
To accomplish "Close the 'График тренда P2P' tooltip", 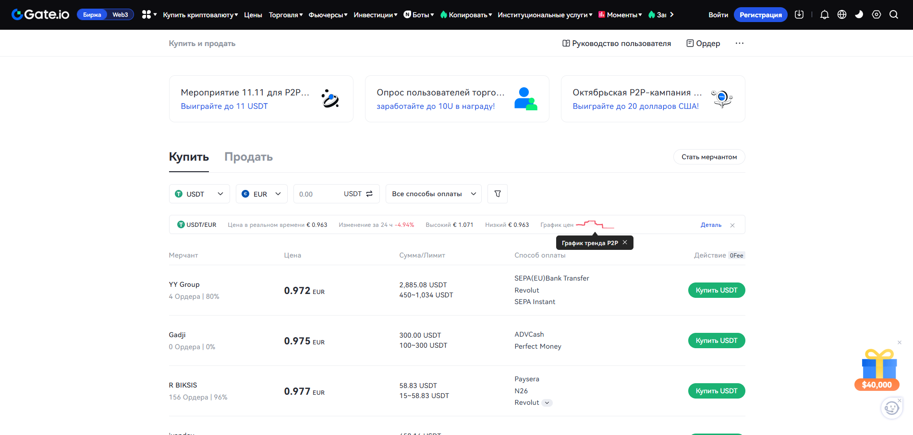I will [x=625, y=243].
